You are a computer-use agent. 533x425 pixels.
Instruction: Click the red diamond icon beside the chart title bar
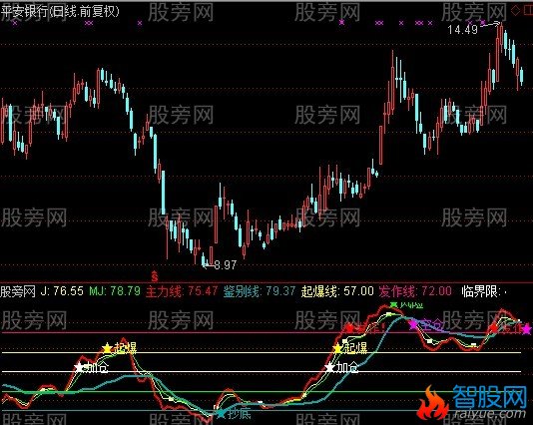pos(516,10)
